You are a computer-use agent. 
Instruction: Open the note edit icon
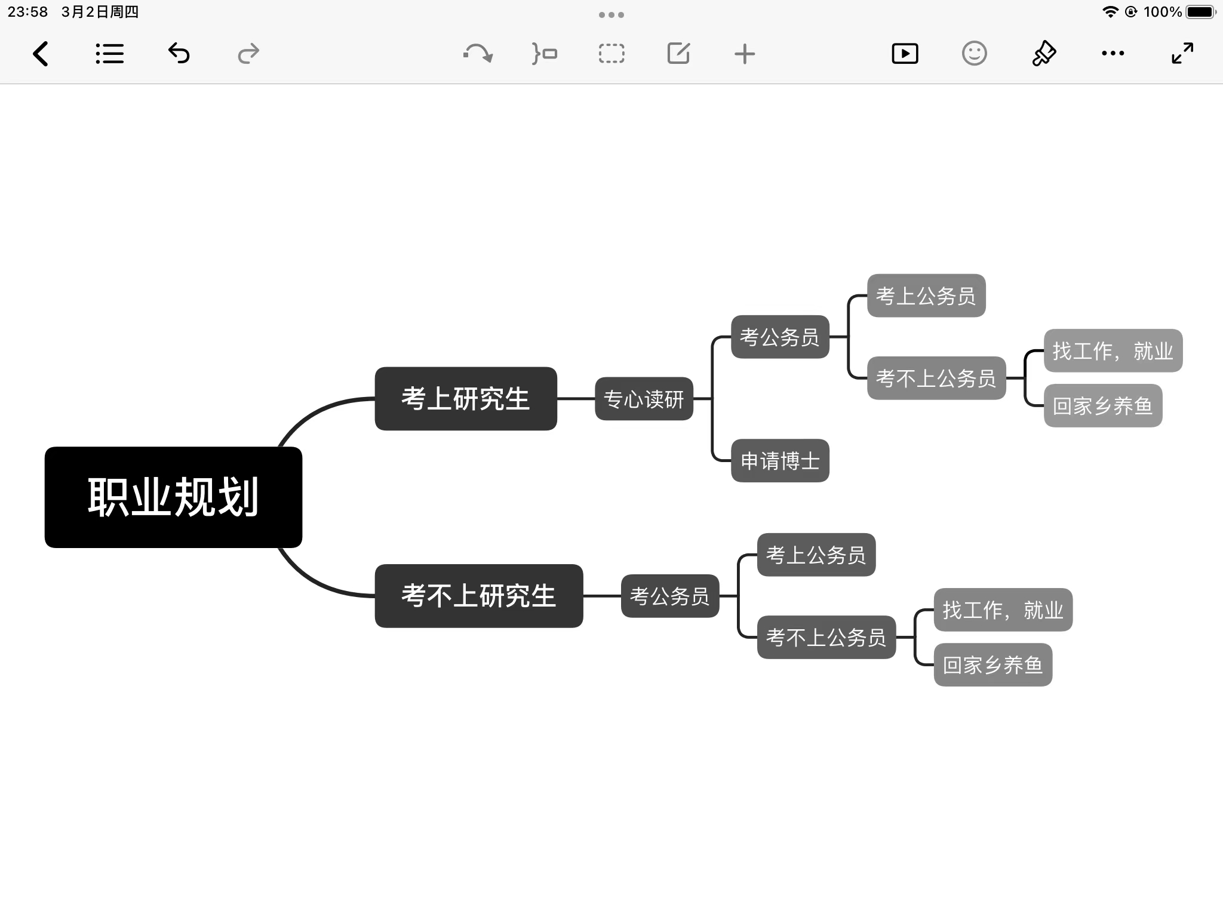tap(678, 54)
